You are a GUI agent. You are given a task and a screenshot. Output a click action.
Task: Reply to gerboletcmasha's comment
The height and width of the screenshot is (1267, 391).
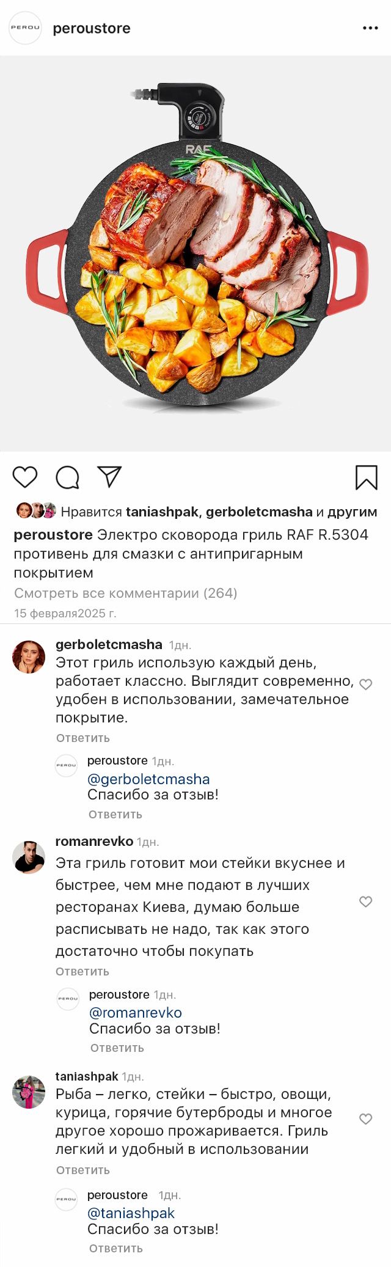[x=82, y=738]
